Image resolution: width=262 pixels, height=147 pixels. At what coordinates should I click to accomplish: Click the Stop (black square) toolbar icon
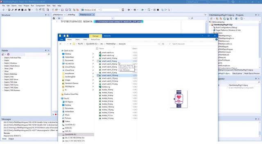158,10
